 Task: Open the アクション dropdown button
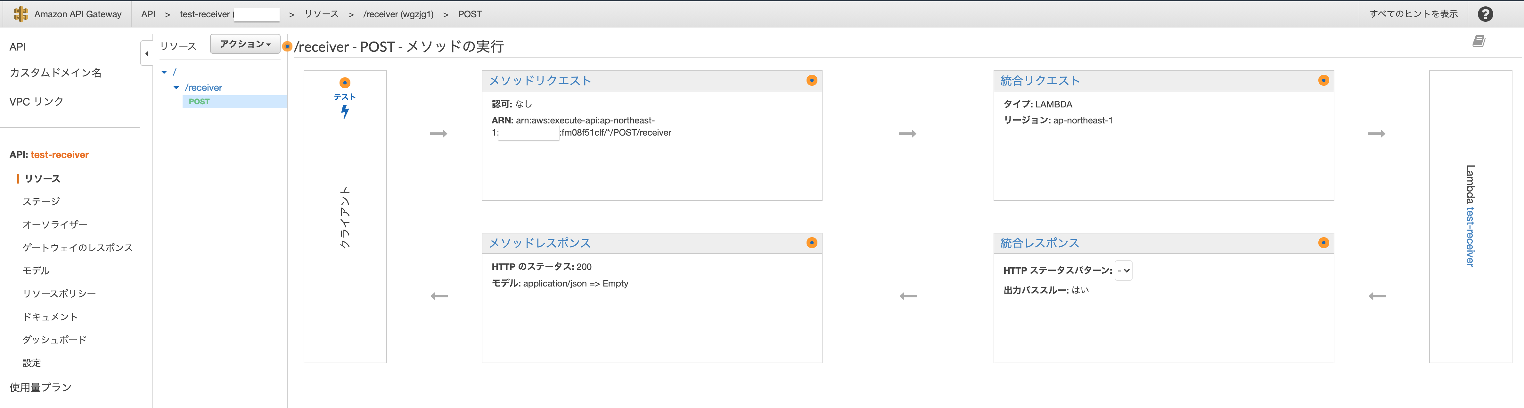click(x=245, y=44)
